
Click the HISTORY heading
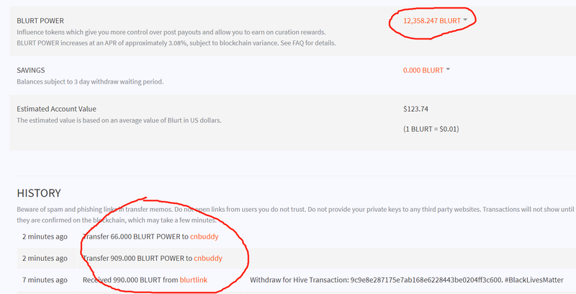[39, 193]
